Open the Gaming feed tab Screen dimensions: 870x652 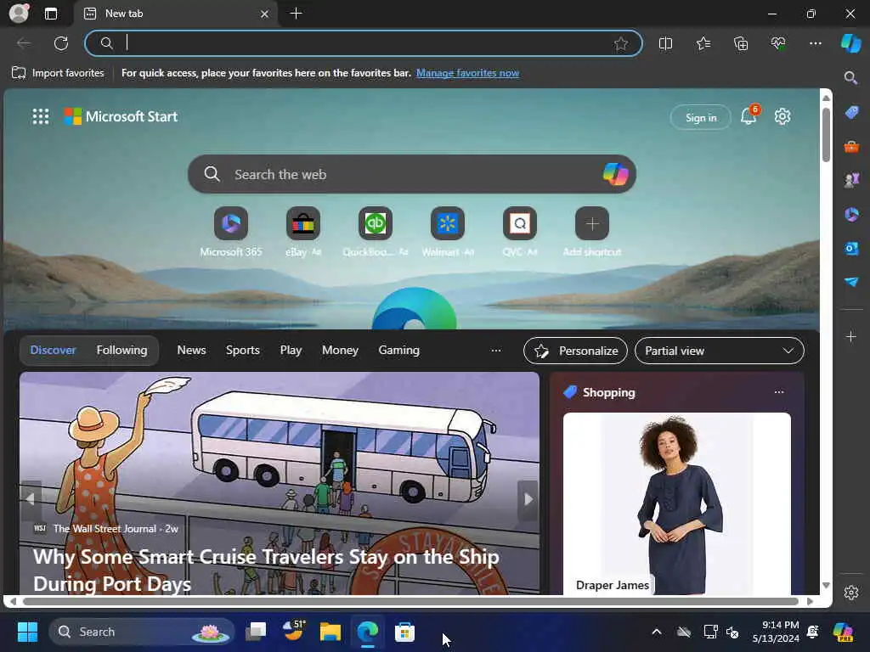(x=399, y=351)
